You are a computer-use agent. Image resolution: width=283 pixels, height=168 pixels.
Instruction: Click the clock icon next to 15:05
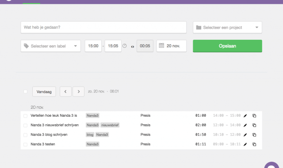point(125,46)
